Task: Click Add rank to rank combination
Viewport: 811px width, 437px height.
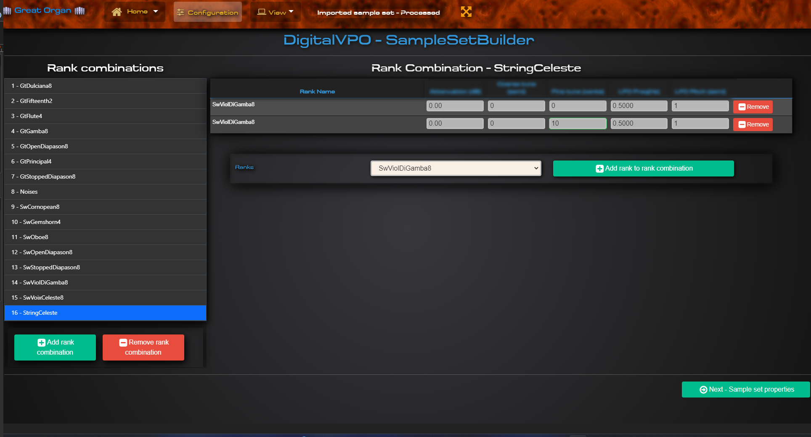Action: pyautogui.click(x=644, y=168)
